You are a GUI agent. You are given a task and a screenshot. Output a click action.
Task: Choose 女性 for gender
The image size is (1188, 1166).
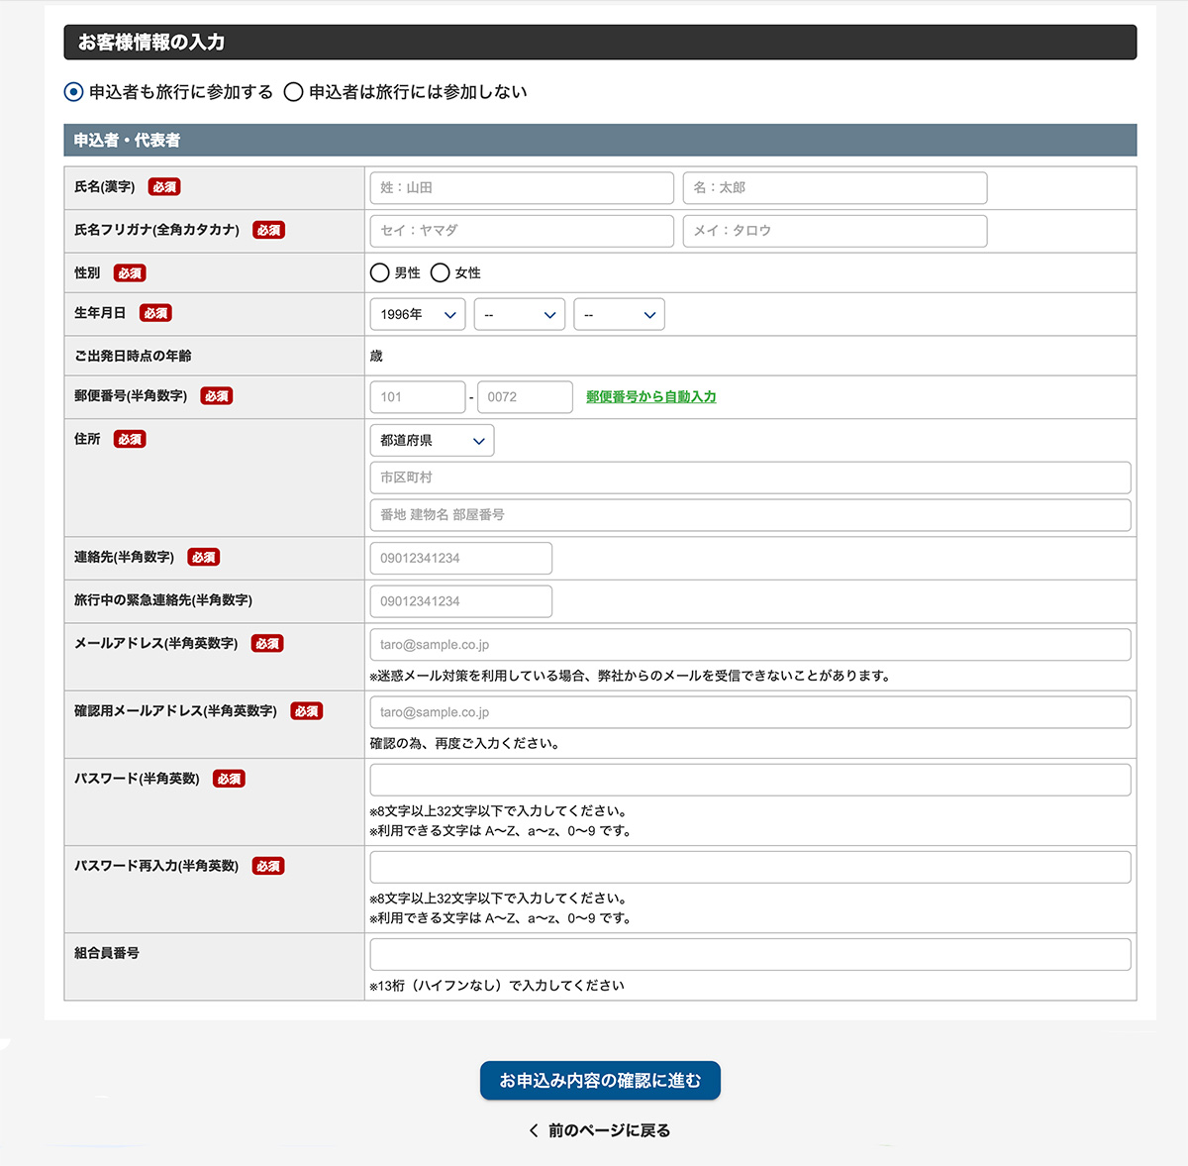pos(440,272)
